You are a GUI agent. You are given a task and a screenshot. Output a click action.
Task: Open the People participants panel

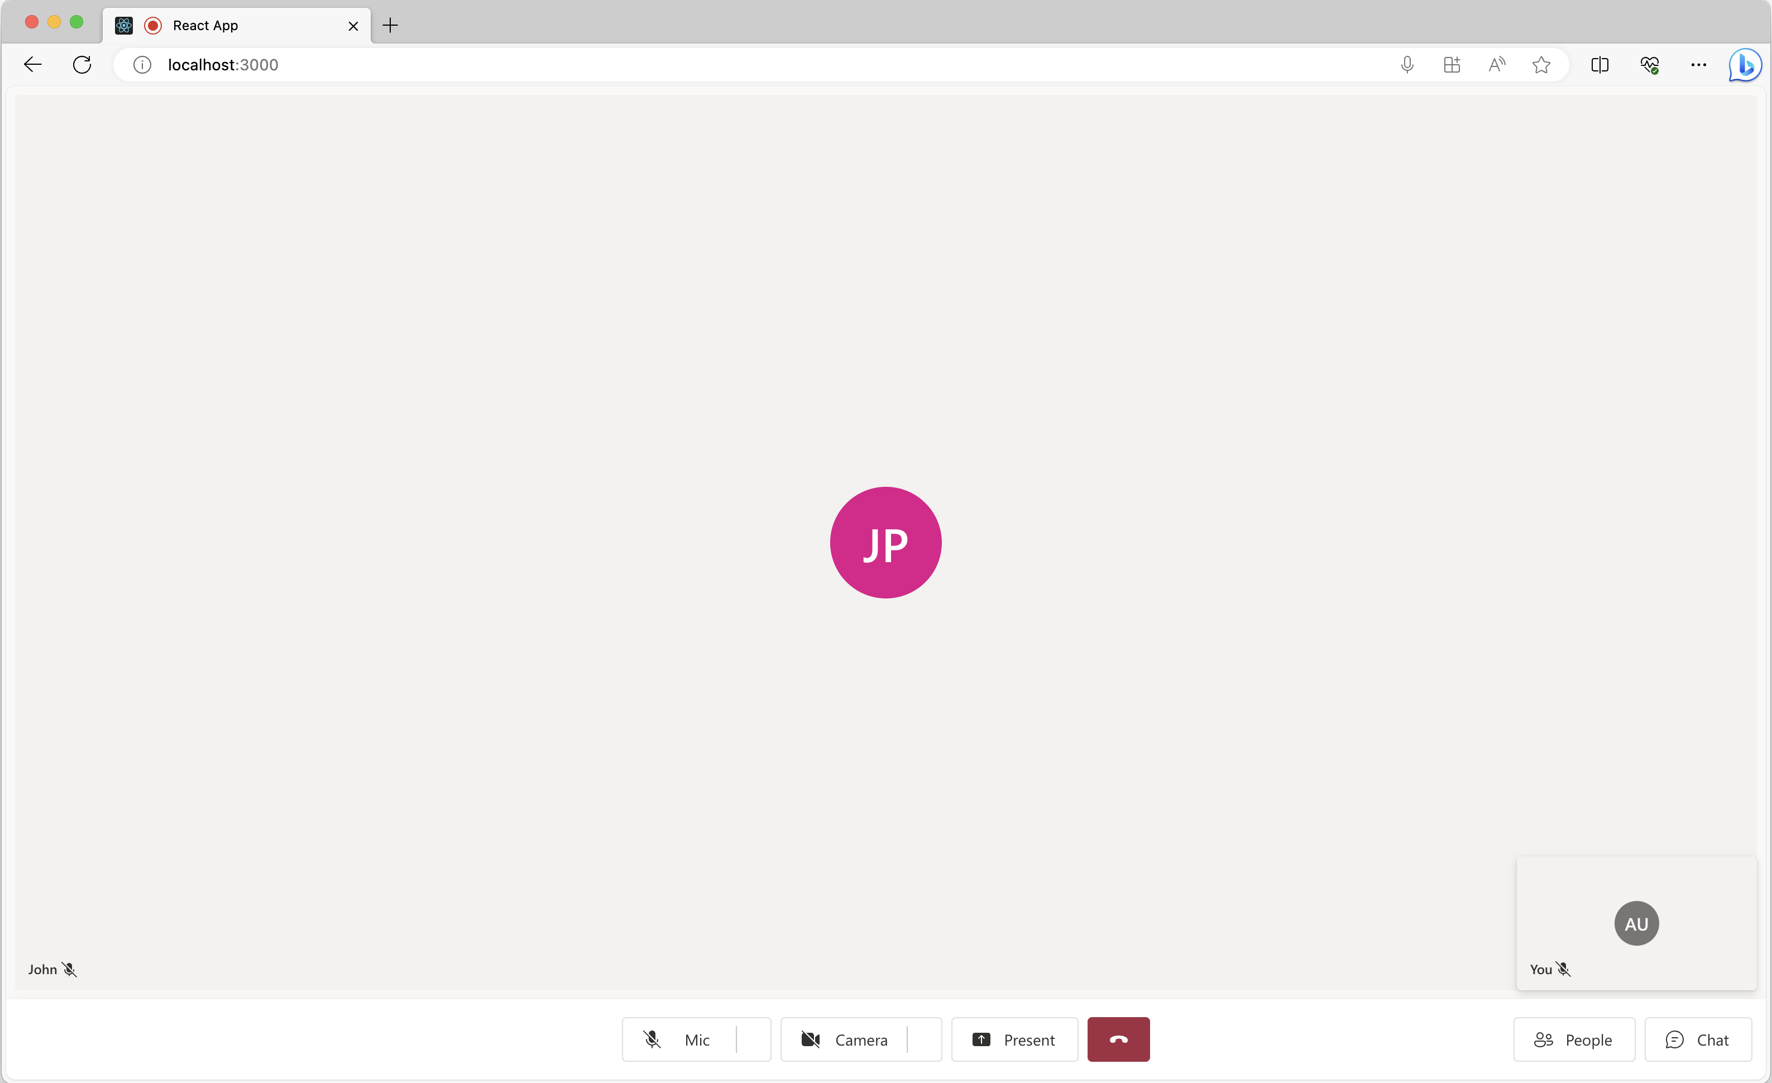point(1573,1039)
